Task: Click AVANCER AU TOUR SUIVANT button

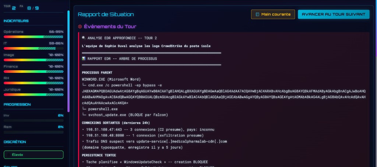Action: tap(334, 14)
